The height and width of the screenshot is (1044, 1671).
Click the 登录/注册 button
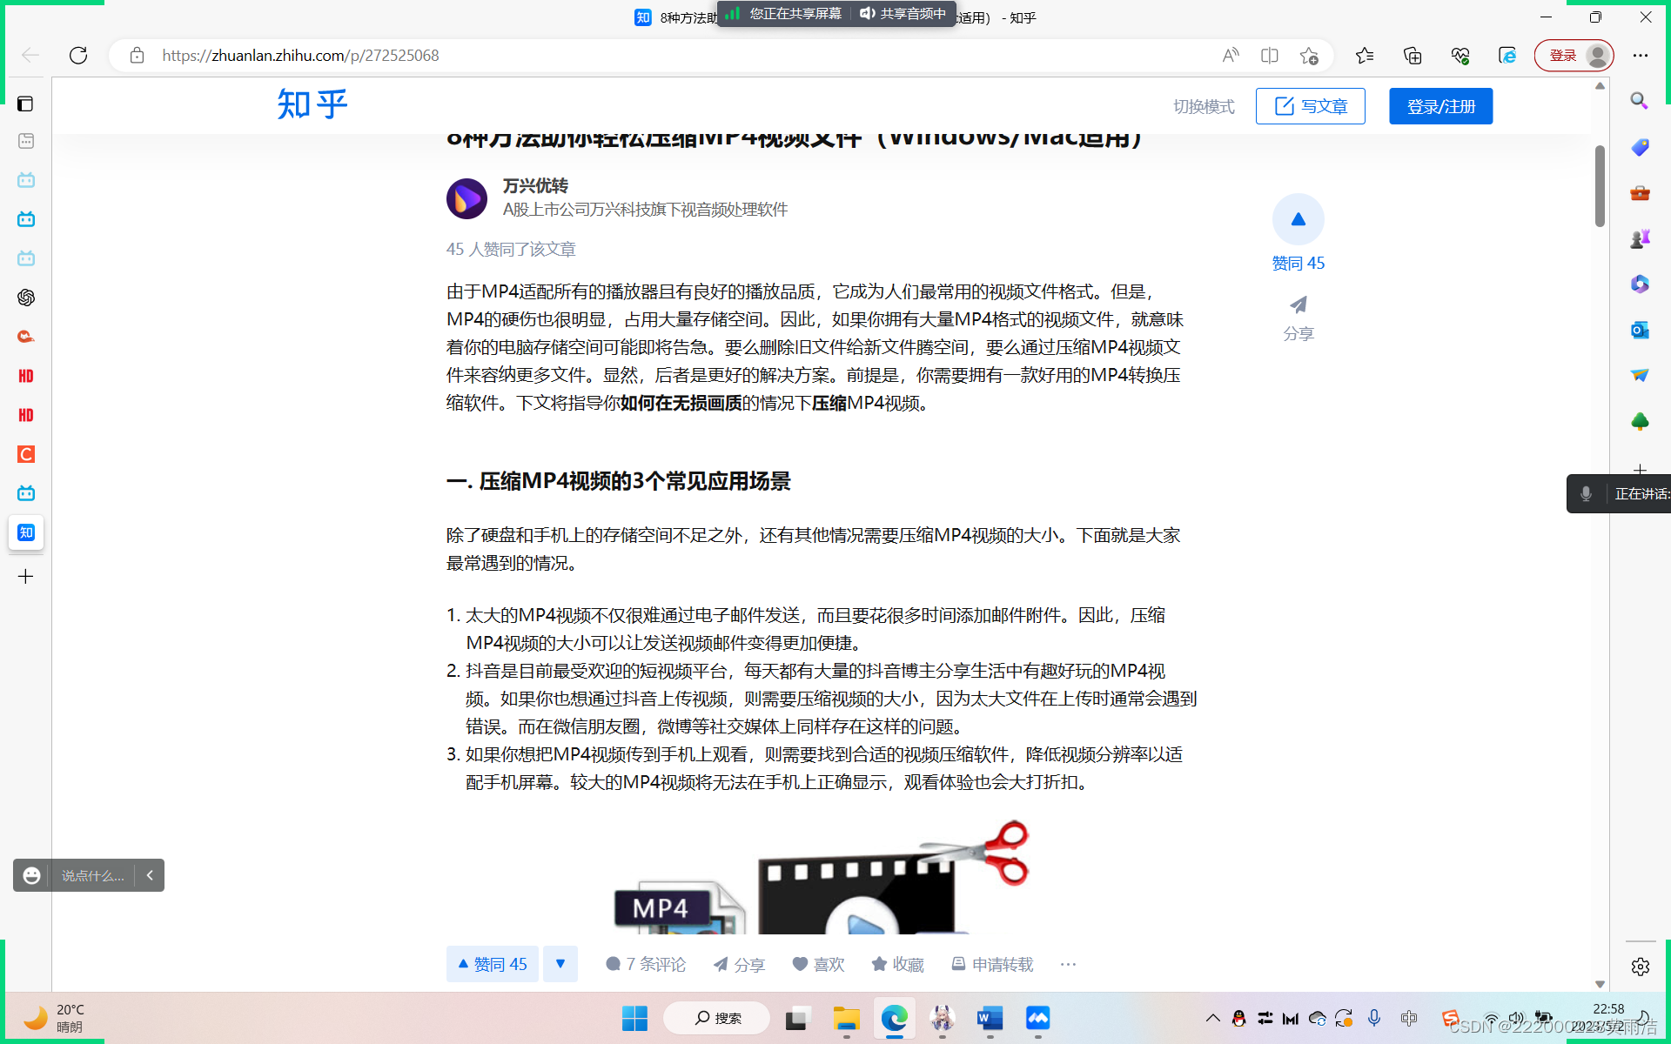click(x=1440, y=106)
